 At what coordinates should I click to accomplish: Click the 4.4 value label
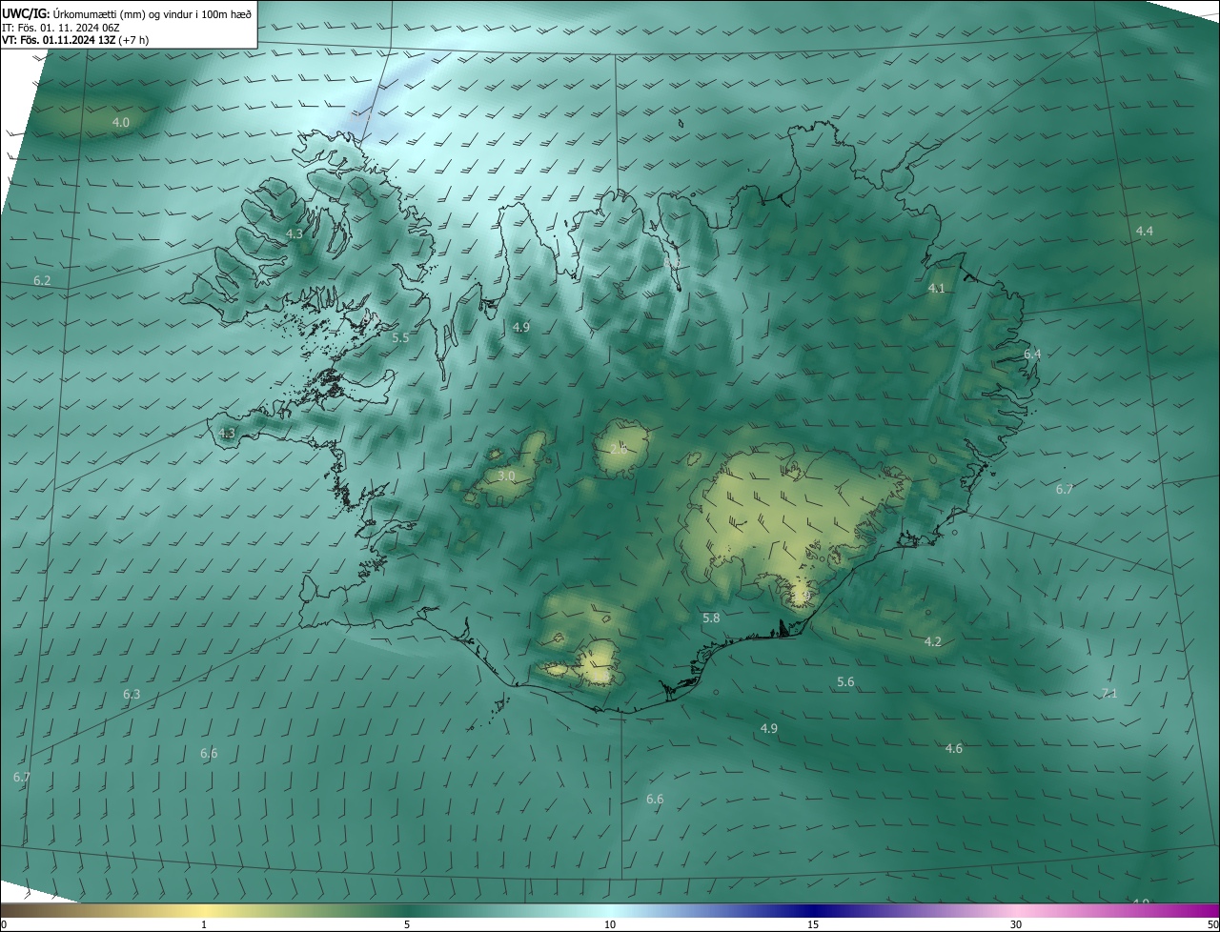(x=1145, y=232)
